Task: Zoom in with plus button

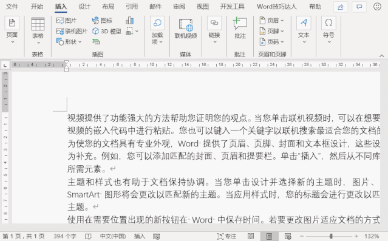Action: coord(356,237)
